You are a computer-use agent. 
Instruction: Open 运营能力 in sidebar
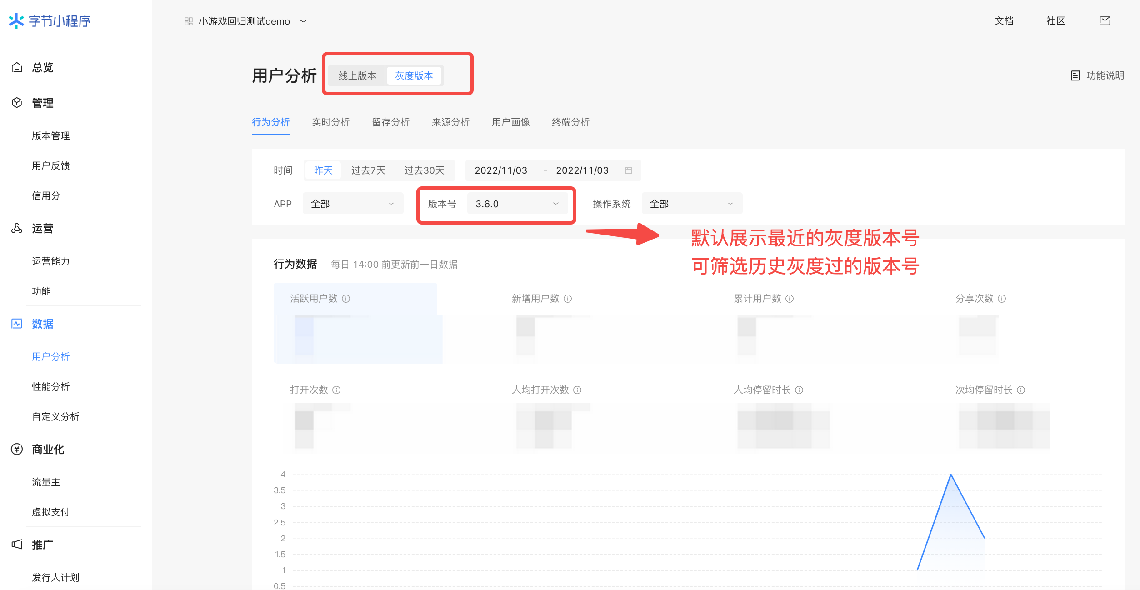51,261
